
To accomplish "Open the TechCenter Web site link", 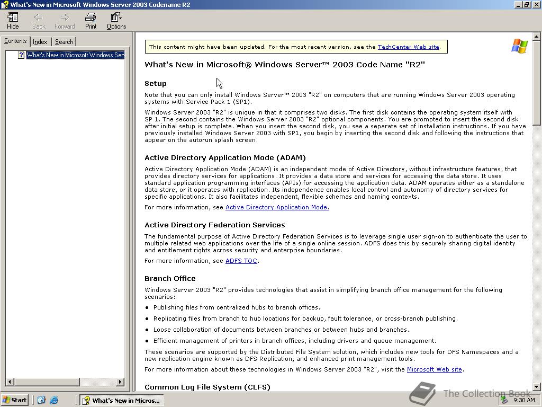I will point(408,47).
